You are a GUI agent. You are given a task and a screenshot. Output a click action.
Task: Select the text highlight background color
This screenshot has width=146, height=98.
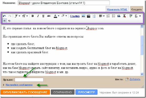(x=63, y=16)
